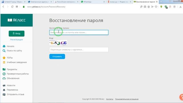Click the Copyright © 2020 ООО ЯКласс text
Screen dimensions: 183x103
(93, 99)
